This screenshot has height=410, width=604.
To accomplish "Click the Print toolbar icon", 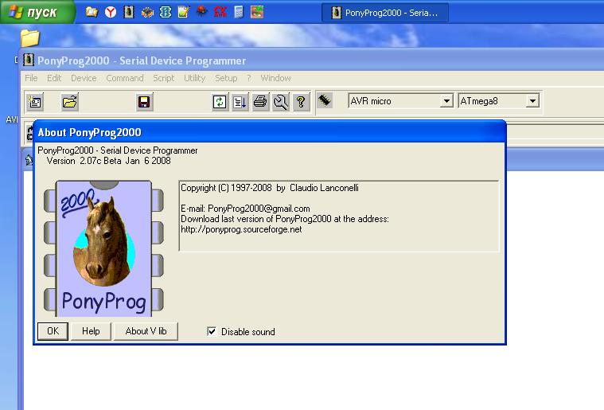I will point(260,102).
